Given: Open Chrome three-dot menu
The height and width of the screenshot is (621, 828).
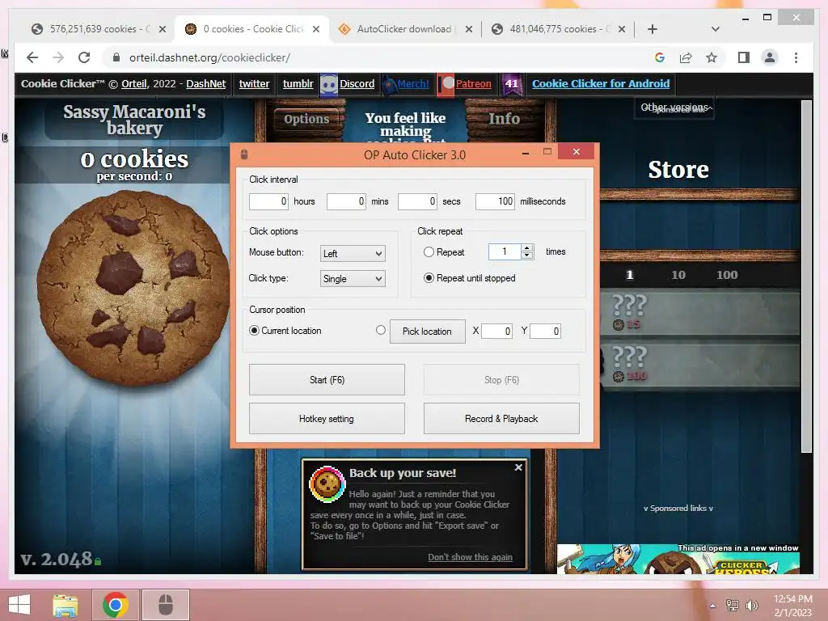Looking at the screenshot, I should pos(796,57).
